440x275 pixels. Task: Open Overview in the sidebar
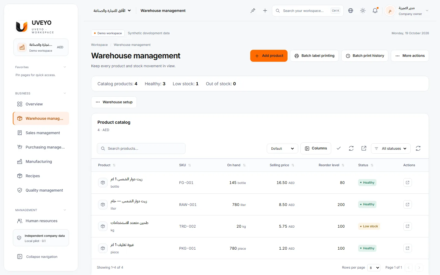[x=41, y=104]
